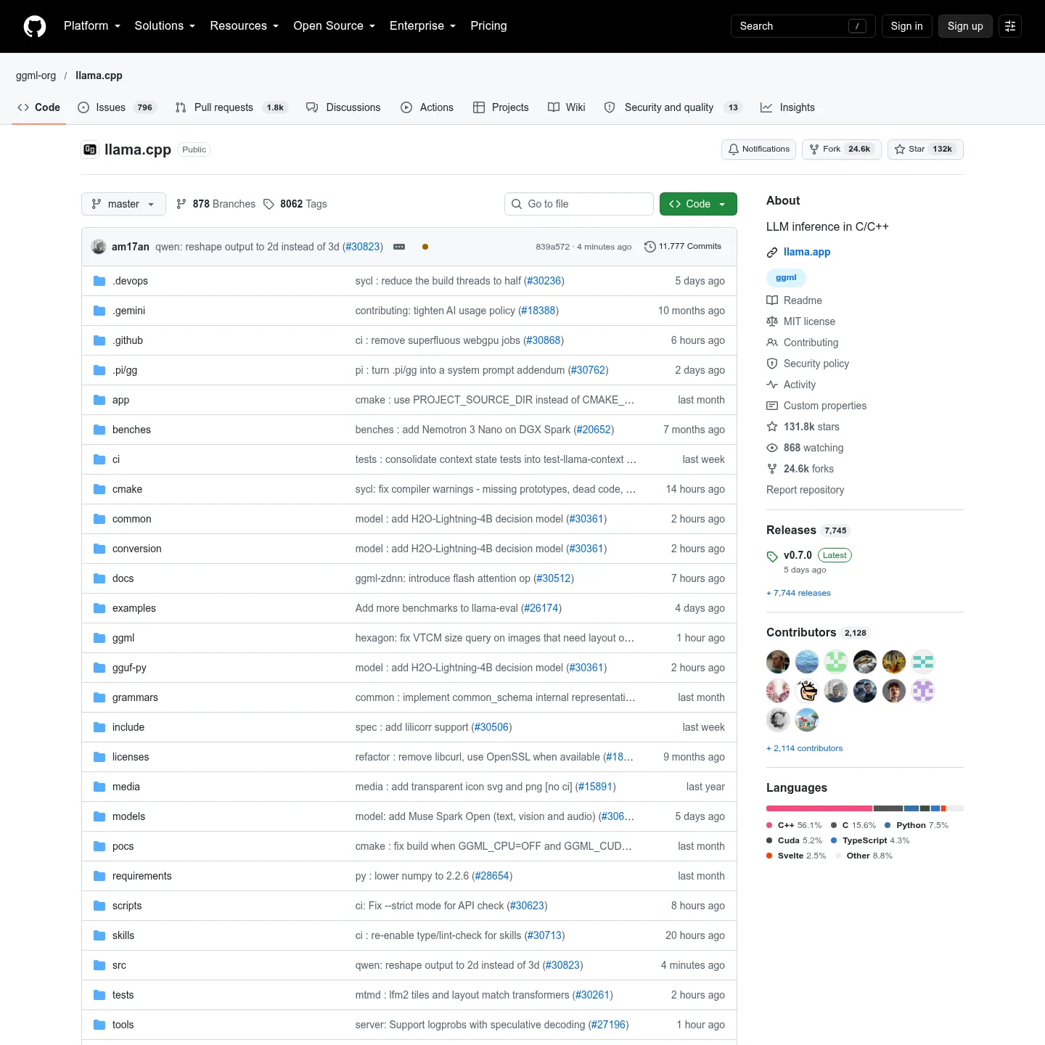
Task: Click the .devops folder icon
Action: (x=99, y=281)
